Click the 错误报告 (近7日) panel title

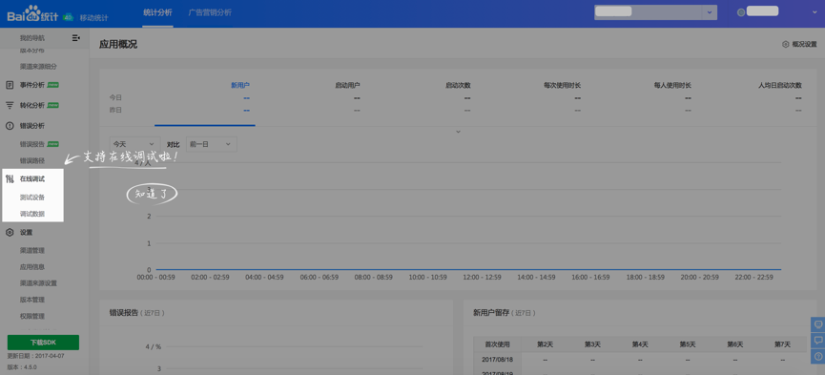(x=137, y=313)
